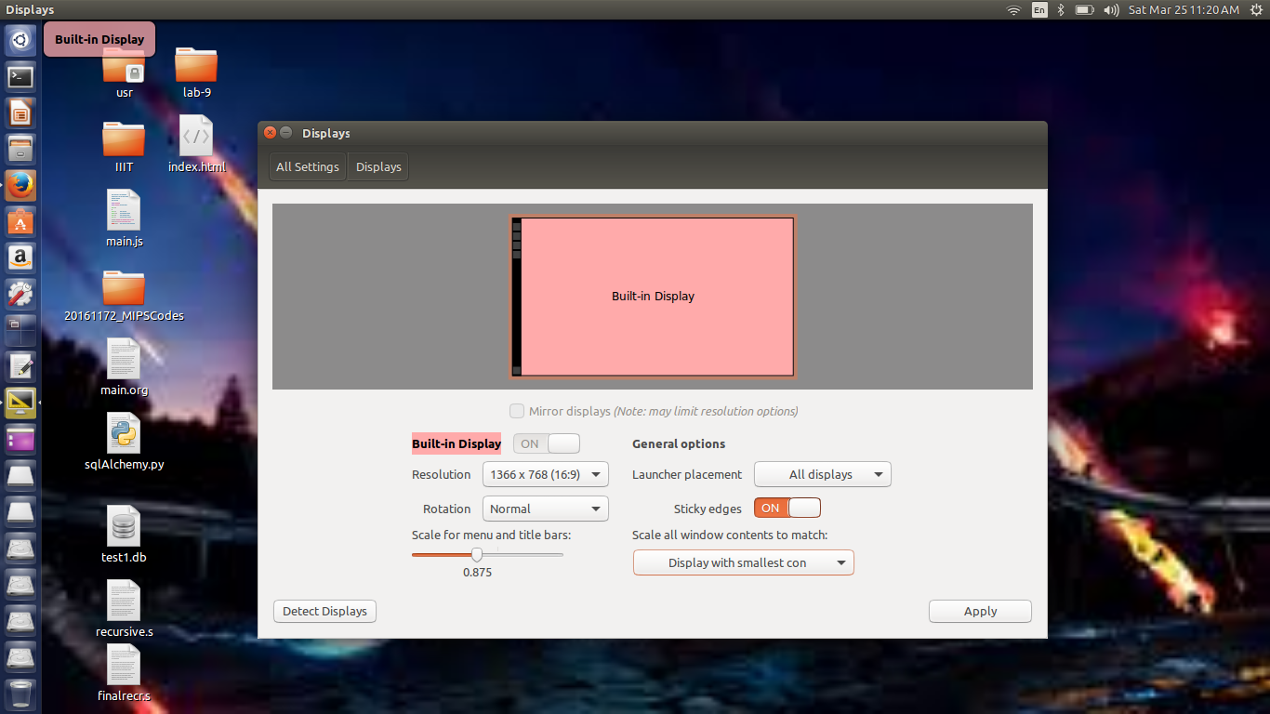Open the Trash in the launcher
The height and width of the screenshot is (714, 1270).
20,694
